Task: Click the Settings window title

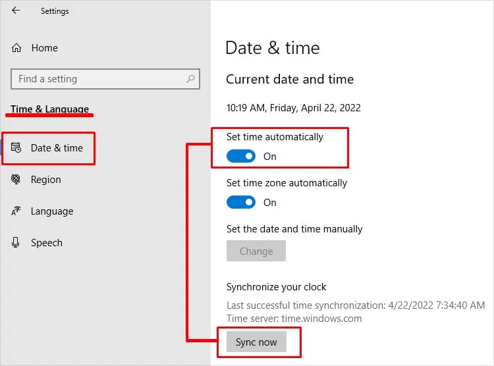Action: (x=55, y=11)
